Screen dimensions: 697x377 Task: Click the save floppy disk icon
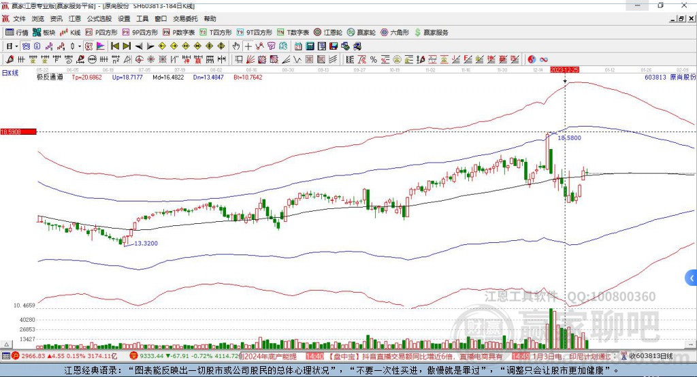click(334, 46)
